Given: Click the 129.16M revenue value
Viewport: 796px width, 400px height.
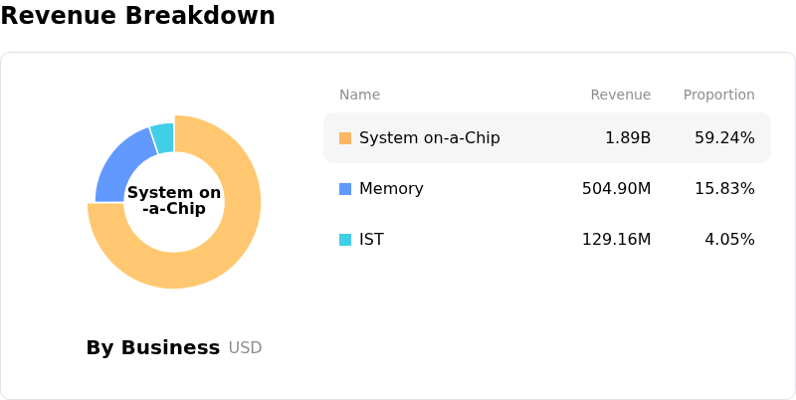Looking at the screenshot, I should [x=616, y=240].
